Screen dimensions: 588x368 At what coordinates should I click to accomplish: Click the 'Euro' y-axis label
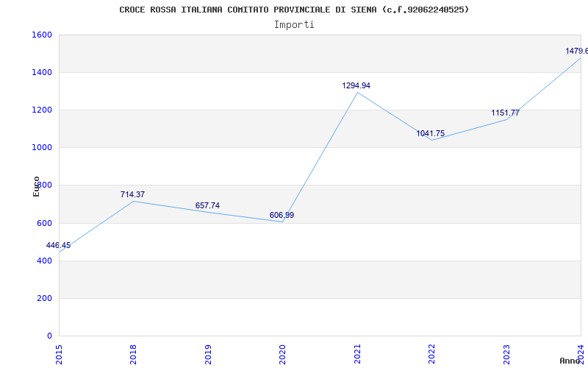[36, 186]
